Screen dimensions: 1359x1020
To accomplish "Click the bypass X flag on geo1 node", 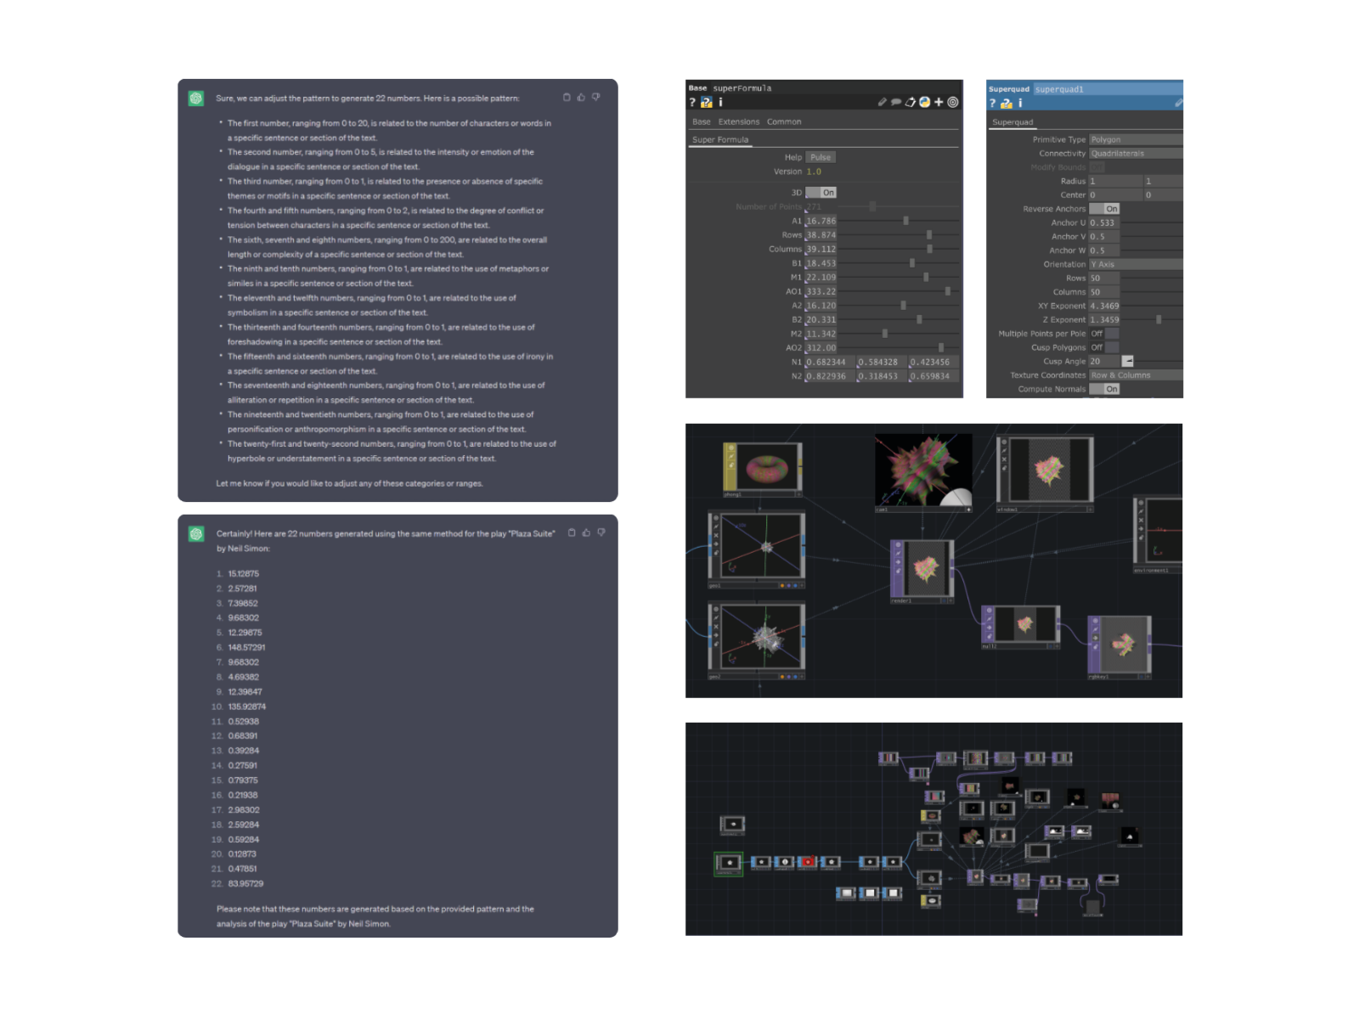I will click(x=716, y=535).
